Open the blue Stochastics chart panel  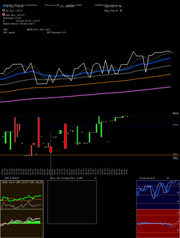[158, 195]
